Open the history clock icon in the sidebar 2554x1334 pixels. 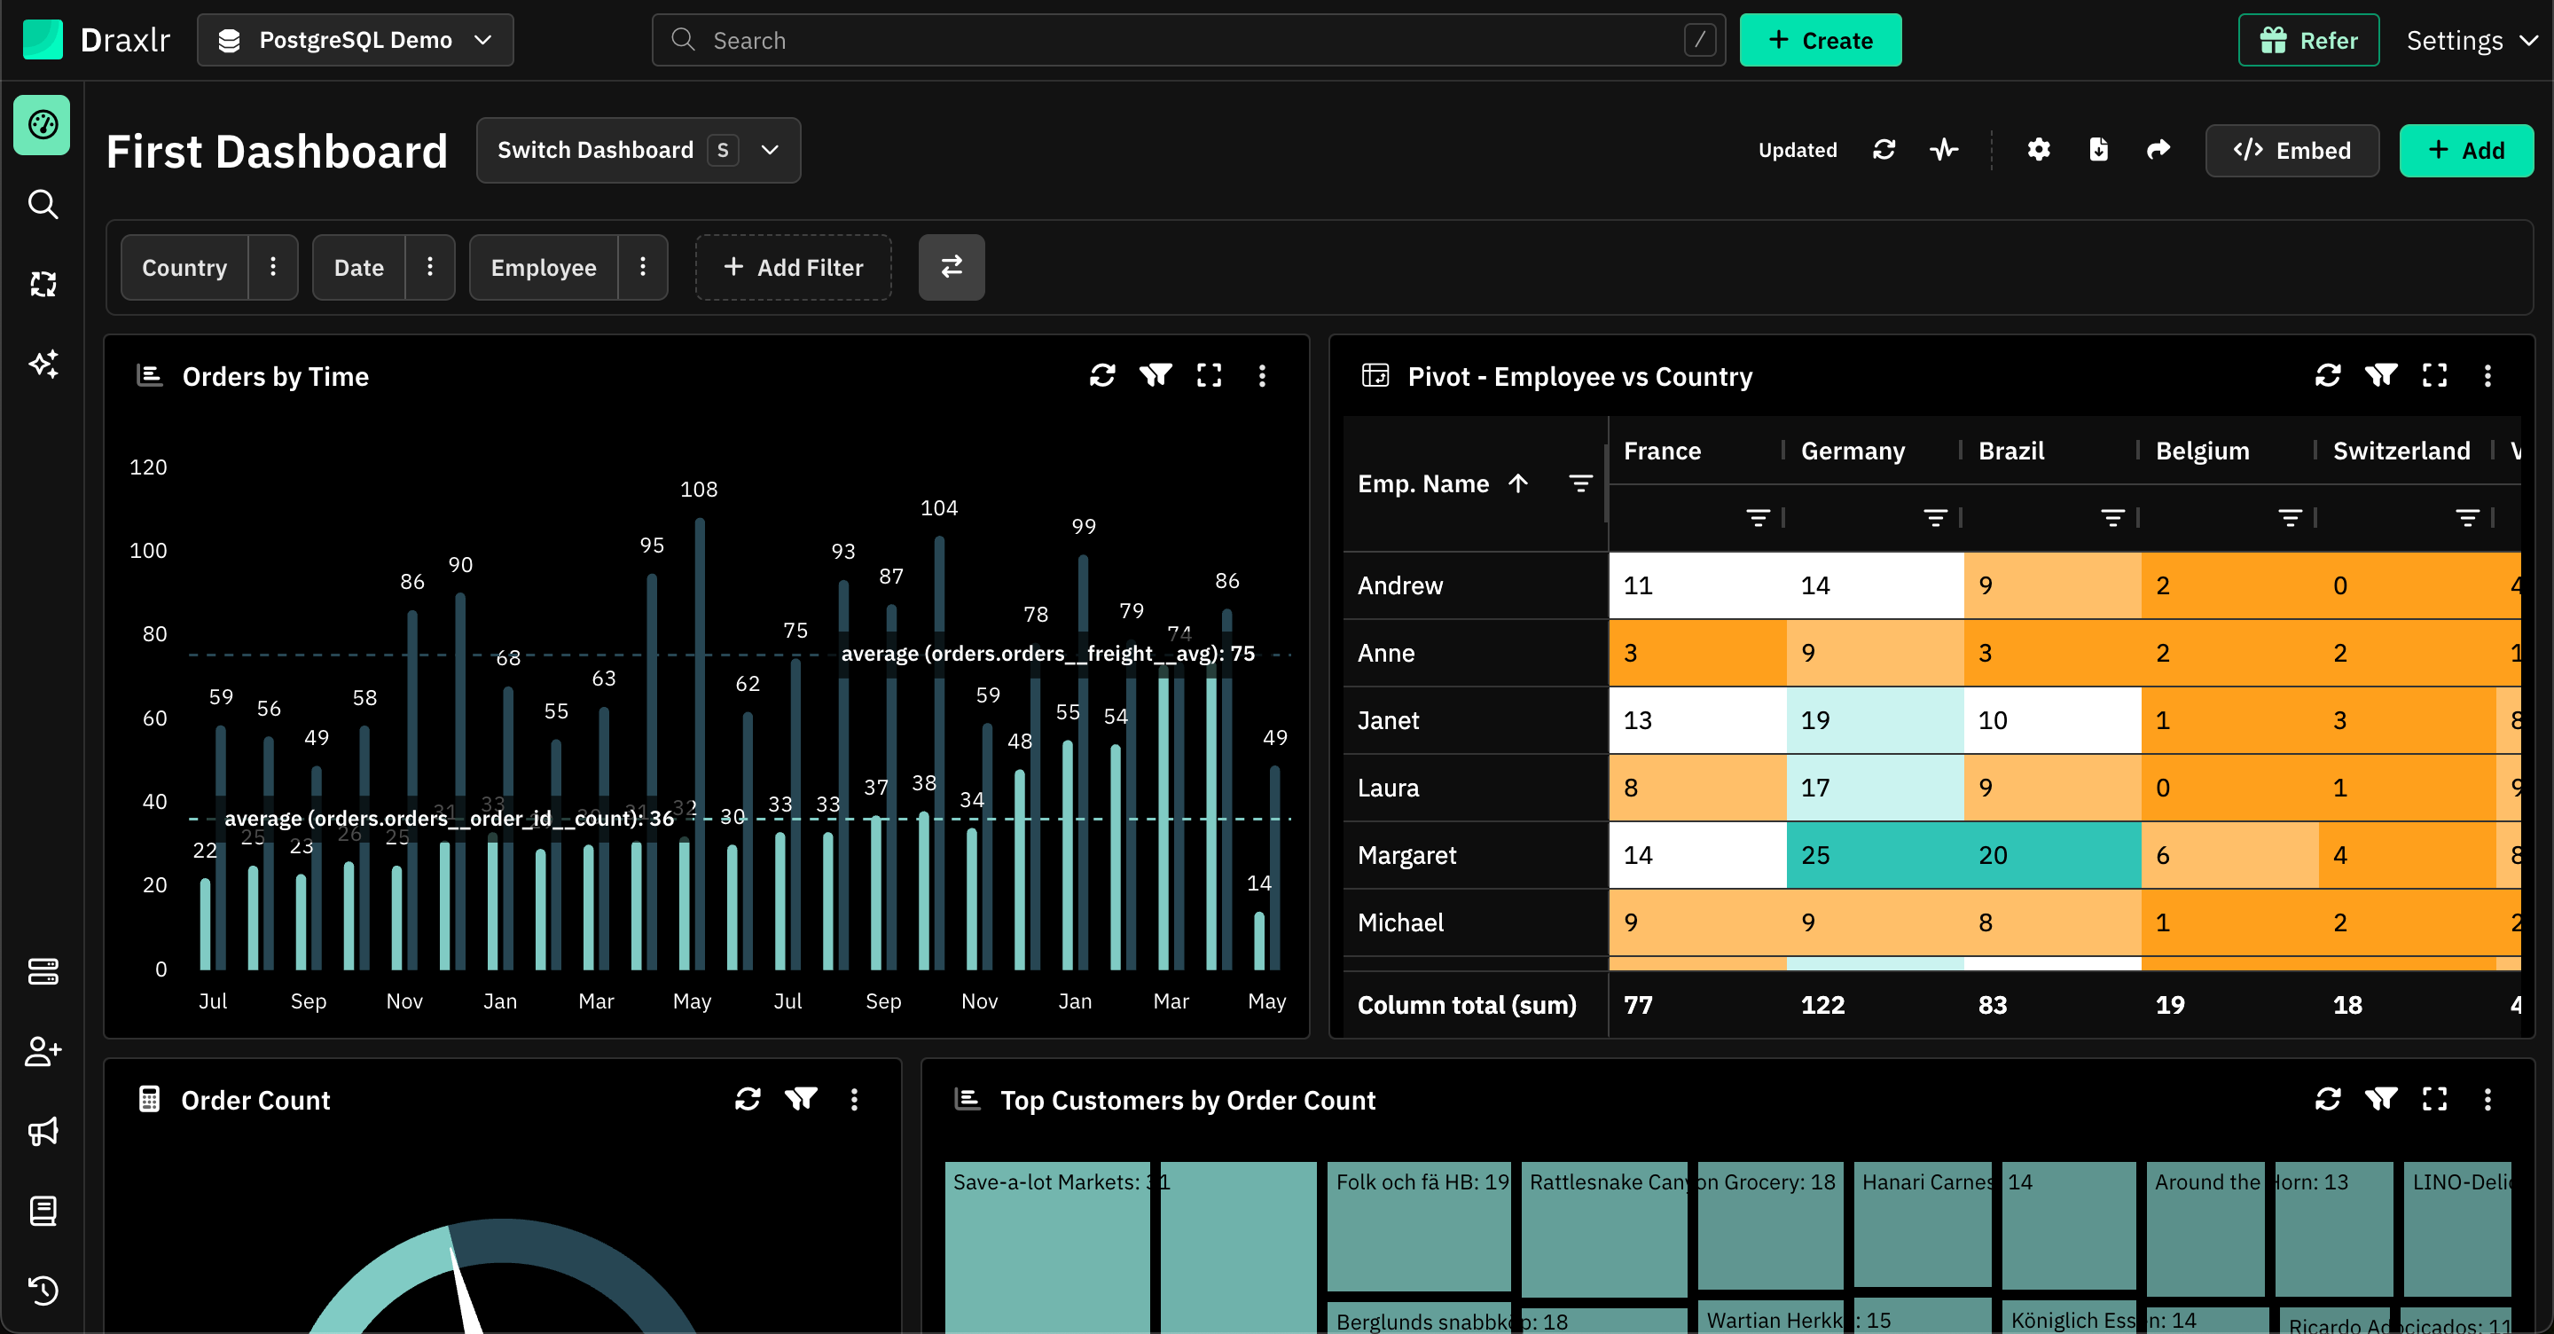pos(42,1291)
